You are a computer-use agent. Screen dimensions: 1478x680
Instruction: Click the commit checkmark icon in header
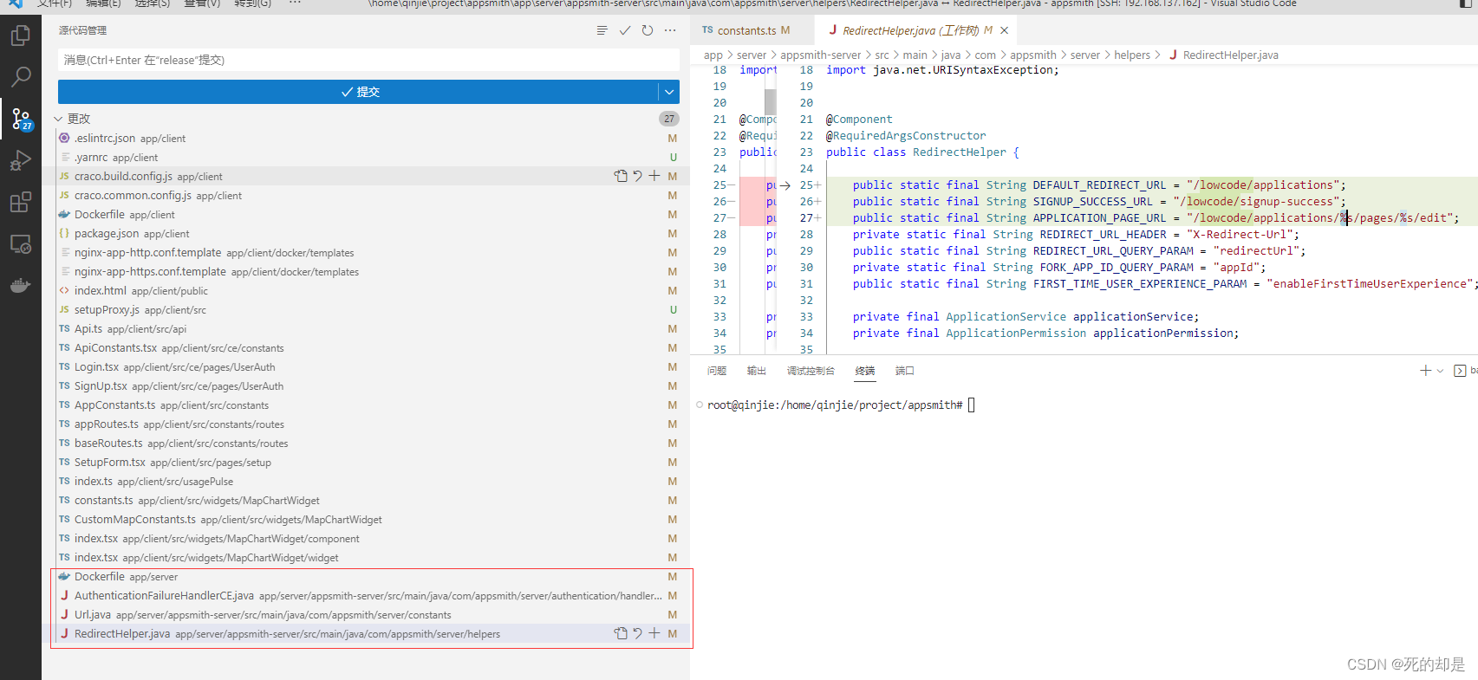click(x=625, y=30)
